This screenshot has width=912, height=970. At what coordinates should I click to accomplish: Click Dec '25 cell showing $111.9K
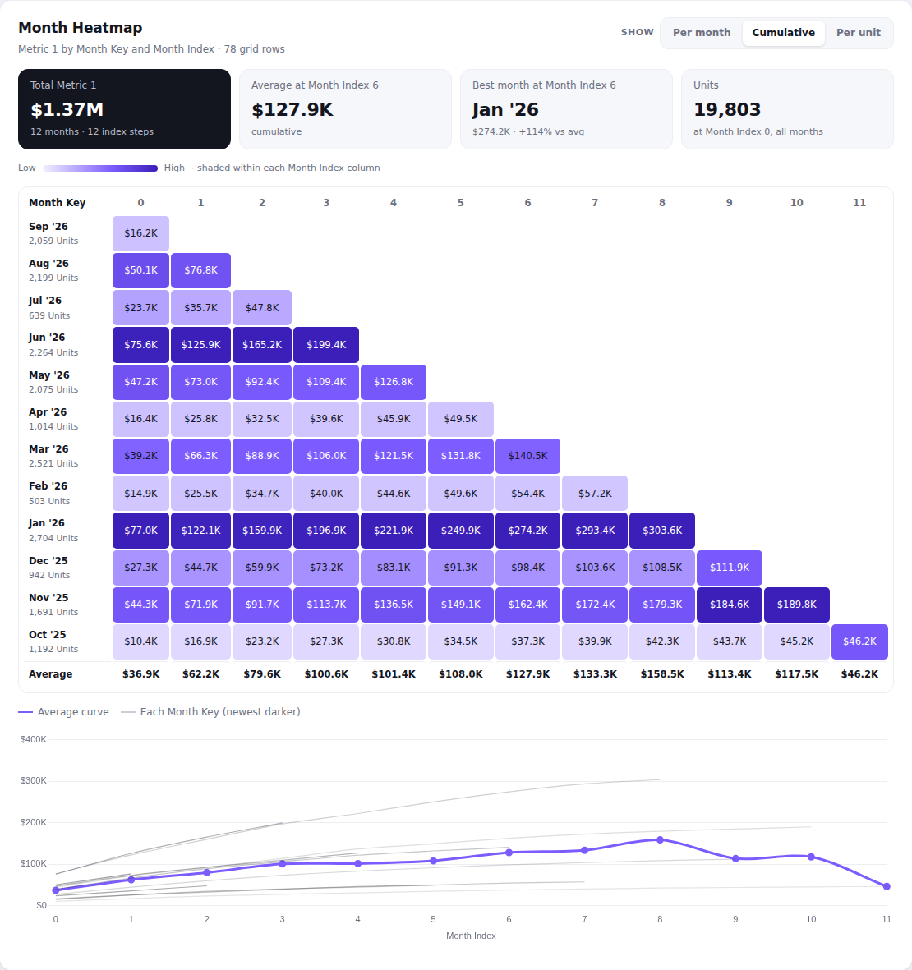(x=730, y=568)
